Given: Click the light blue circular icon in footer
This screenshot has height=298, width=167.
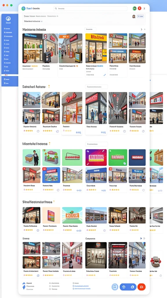Looking at the screenshot, I should 115,287.
